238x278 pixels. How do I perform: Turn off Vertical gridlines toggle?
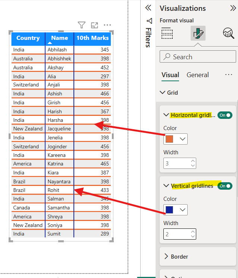coord(225,186)
